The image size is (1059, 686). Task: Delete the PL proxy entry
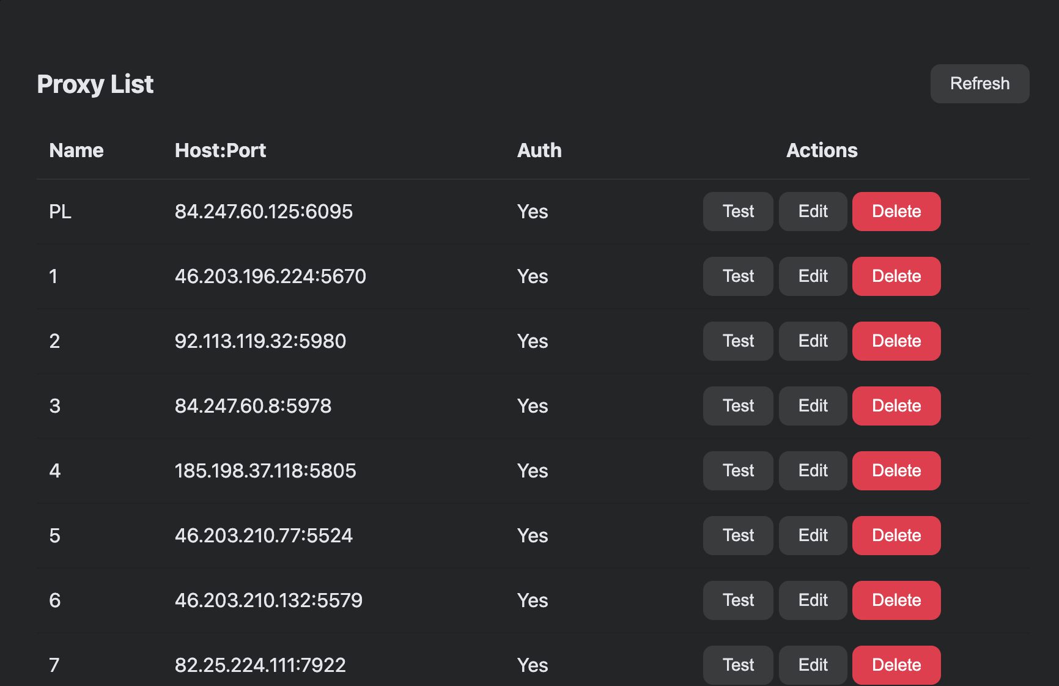click(896, 212)
